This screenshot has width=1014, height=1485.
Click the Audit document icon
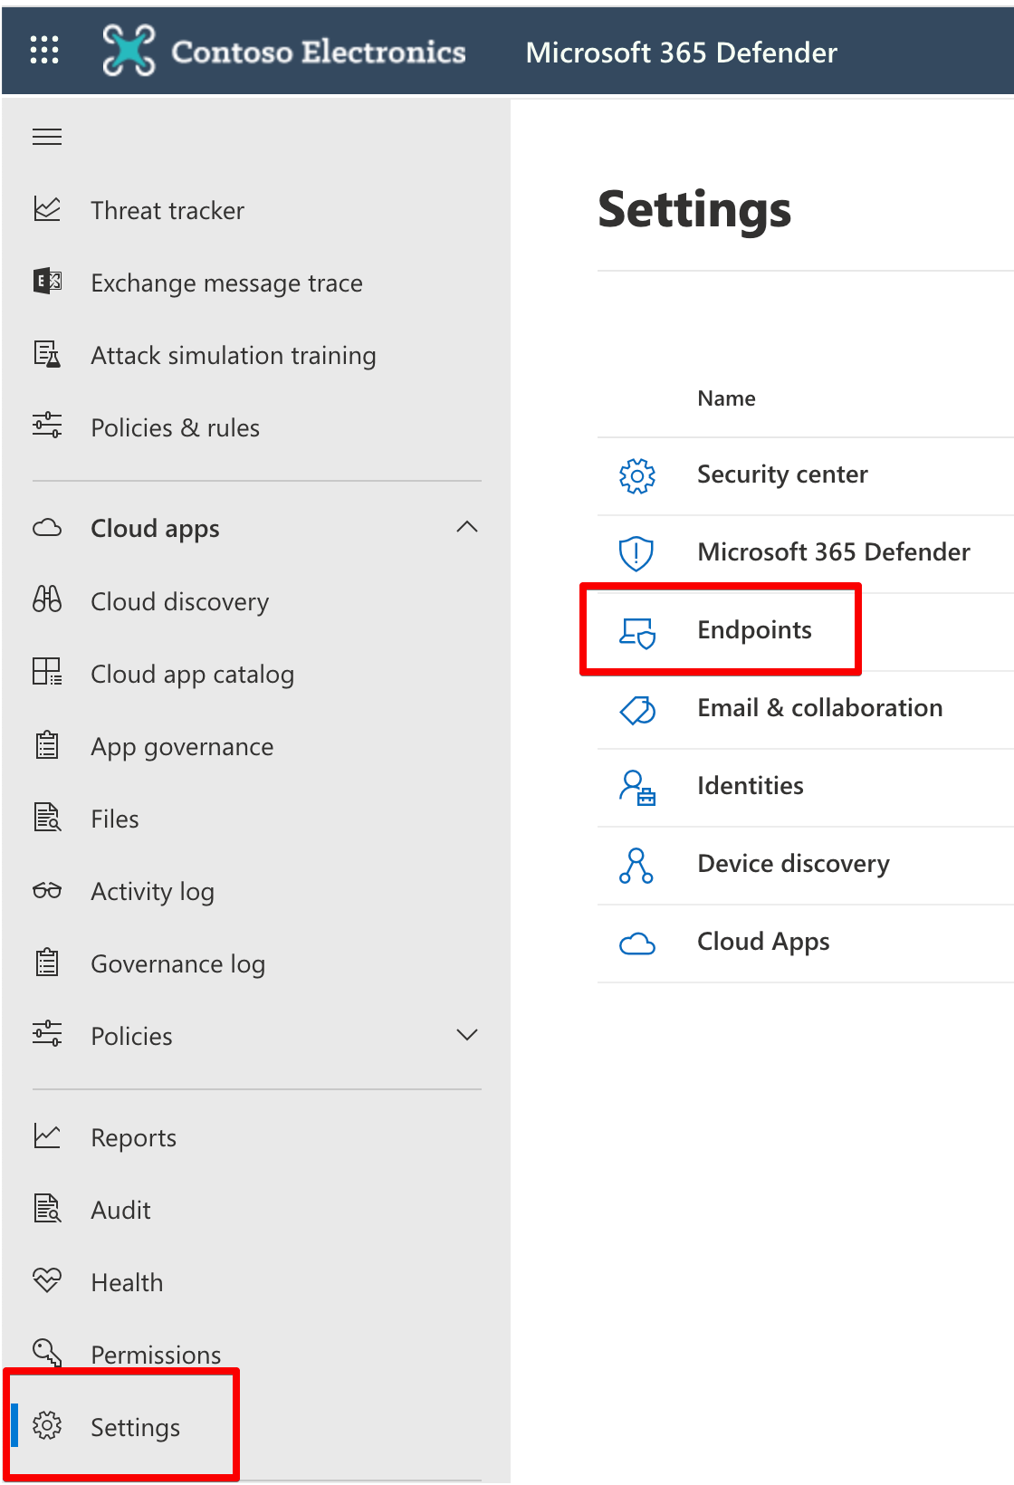click(47, 1208)
